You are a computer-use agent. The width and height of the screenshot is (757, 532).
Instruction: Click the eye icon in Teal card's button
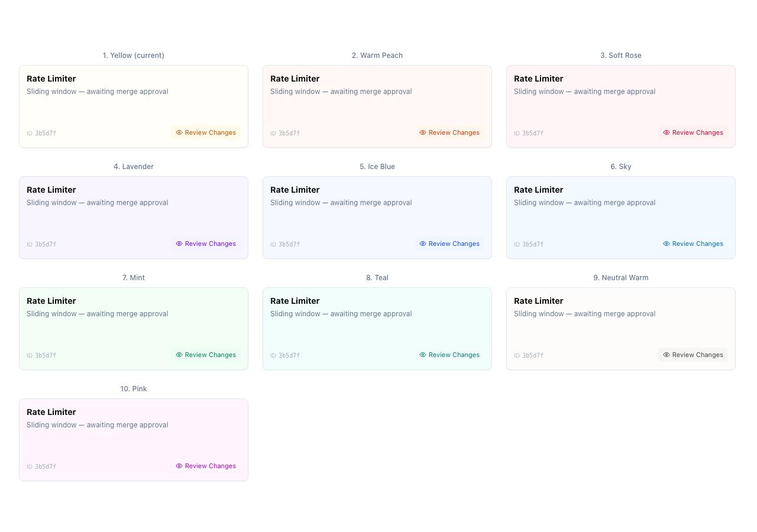[423, 355]
